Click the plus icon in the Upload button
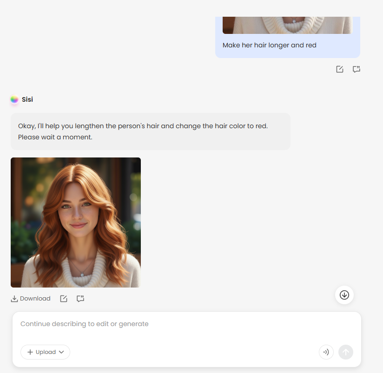Viewport: 383px width, 373px height. pyautogui.click(x=30, y=352)
